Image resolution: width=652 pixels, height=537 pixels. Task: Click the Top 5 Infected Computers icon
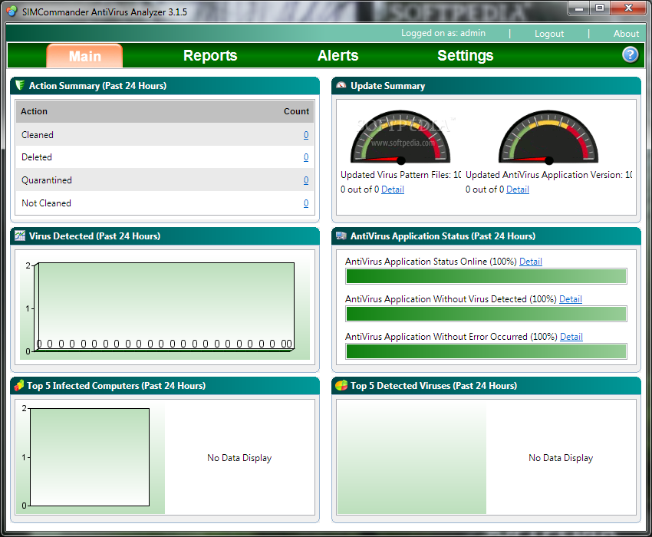[18, 385]
